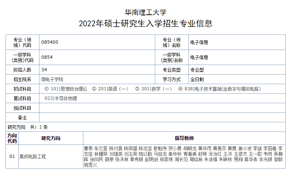292x177 pixels.
Task: Click advisor name 王彦杰
Action: coord(241,154)
